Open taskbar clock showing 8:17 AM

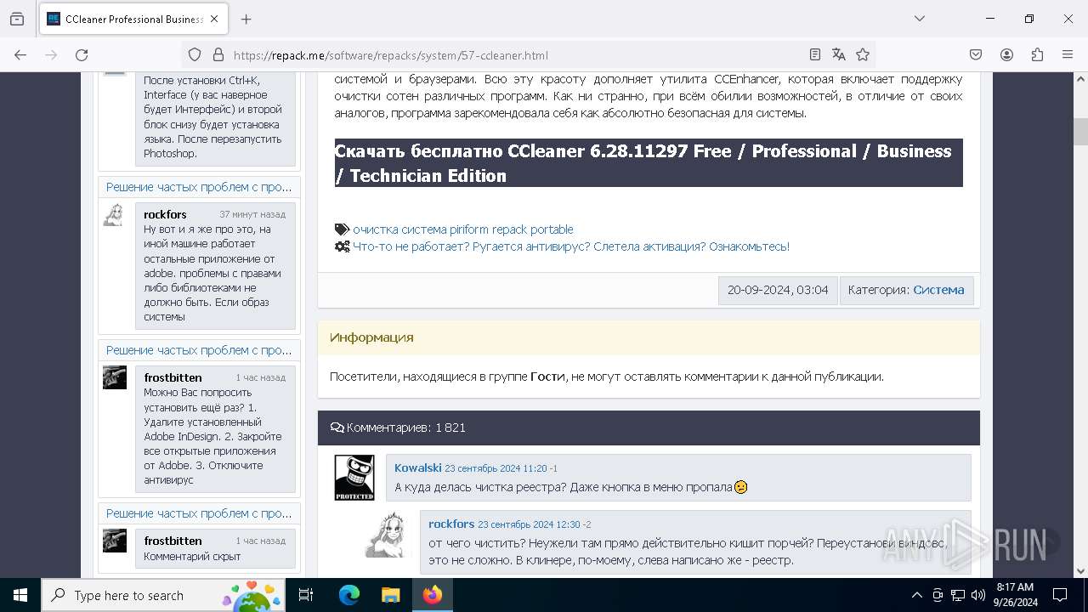click(1015, 595)
